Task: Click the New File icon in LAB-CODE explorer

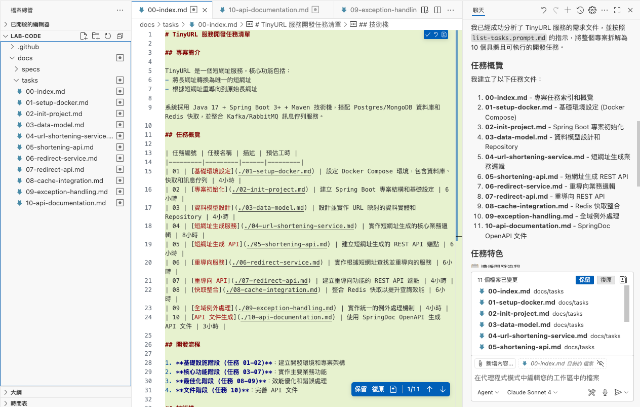Action: click(x=84, y=35)
